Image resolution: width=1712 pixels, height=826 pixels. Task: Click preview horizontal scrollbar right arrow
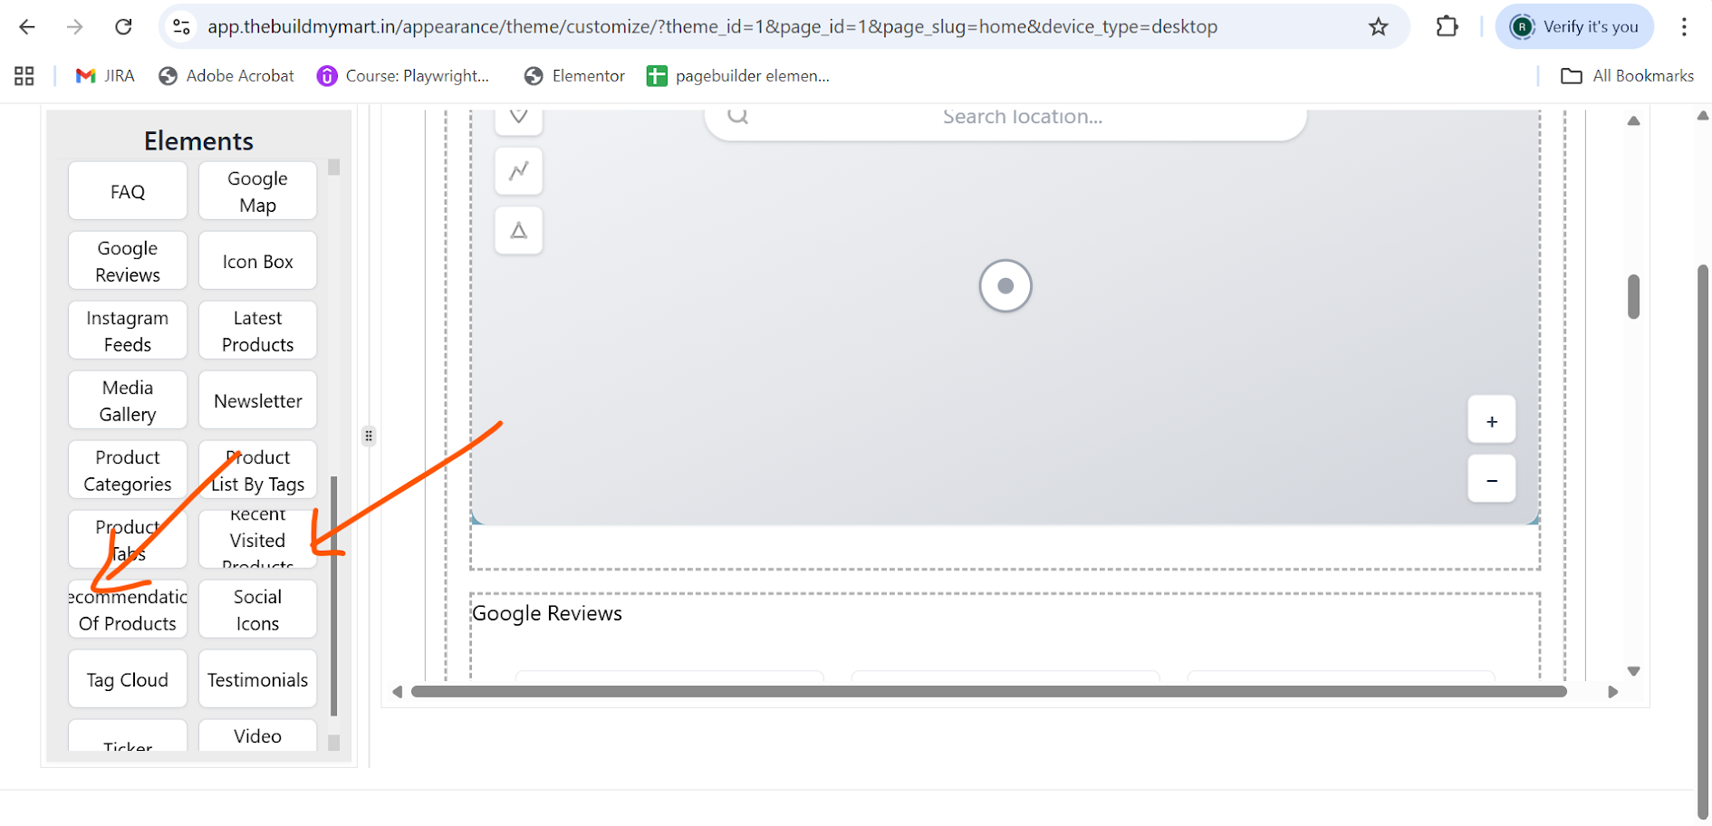tap(1613, 692)
